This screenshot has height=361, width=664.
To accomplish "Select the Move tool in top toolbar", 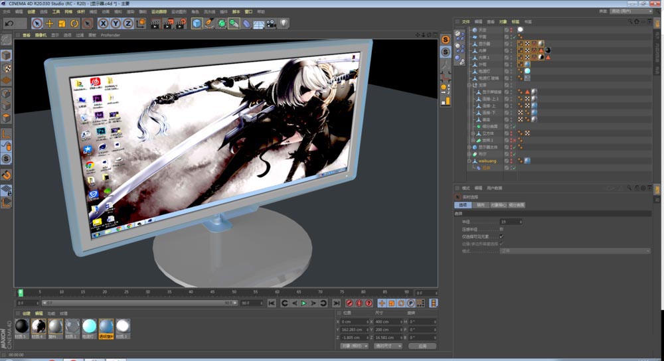I will pos(50,24).
